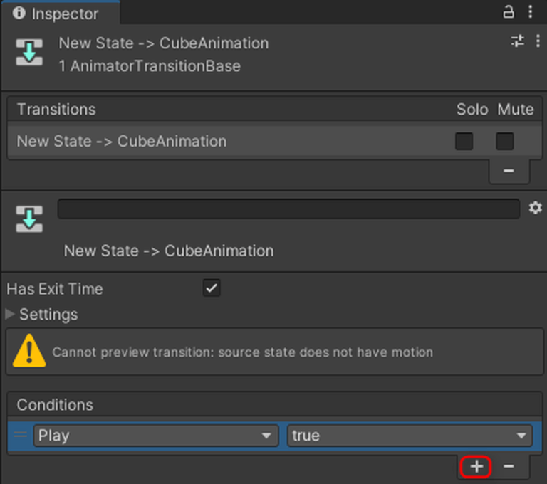Toggle the Solo checkbox for the transition
Screen dimensions: 547x484
464,141
